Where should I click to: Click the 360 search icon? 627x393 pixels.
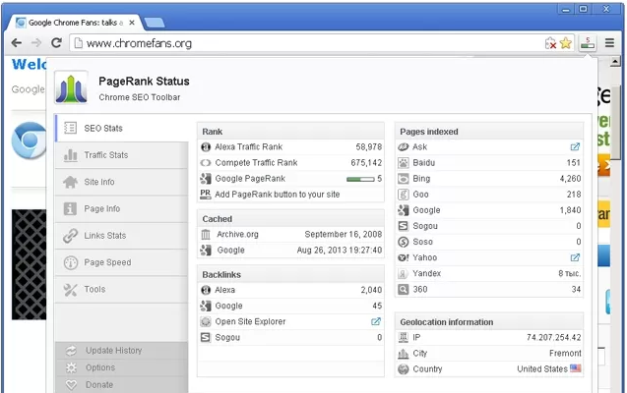coord(404,289)
